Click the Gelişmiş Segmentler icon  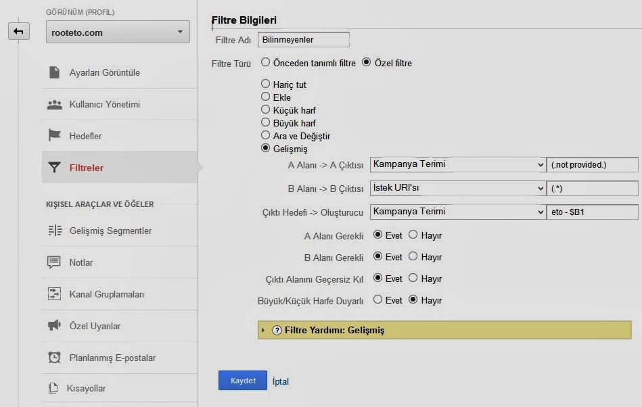point(55,231)
